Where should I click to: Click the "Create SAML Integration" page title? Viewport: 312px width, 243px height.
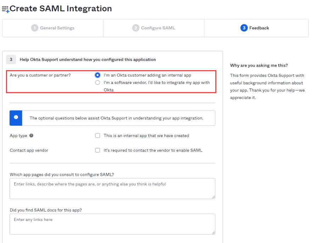pos(61,9)
